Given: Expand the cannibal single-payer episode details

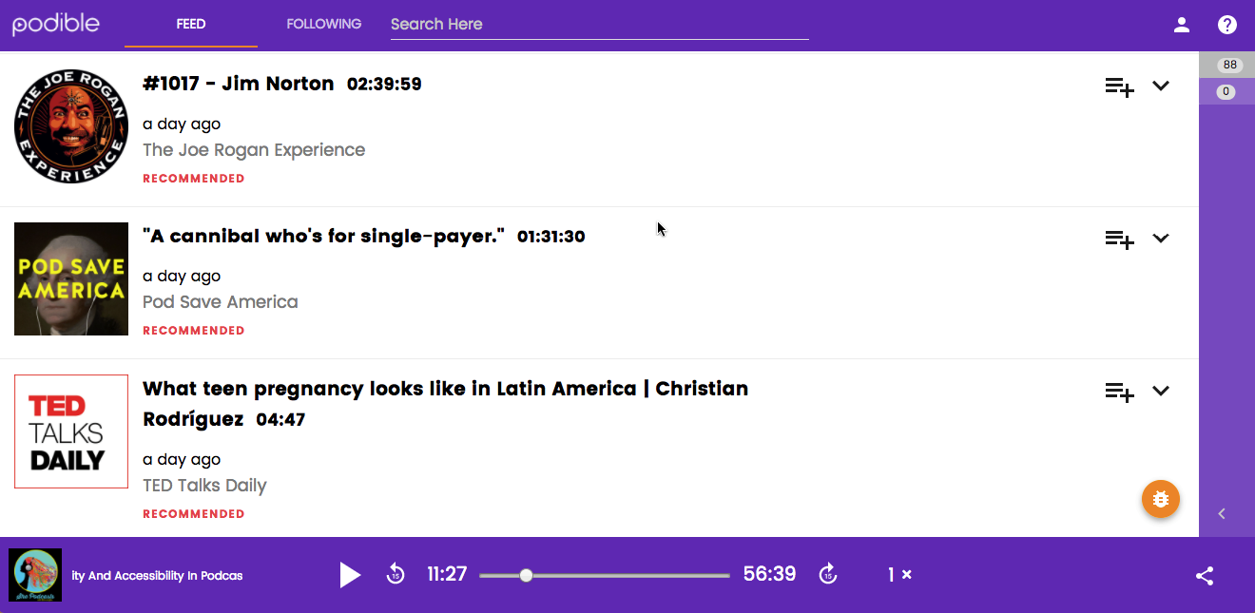Looking at the screenshot, I should [1161, 239].
